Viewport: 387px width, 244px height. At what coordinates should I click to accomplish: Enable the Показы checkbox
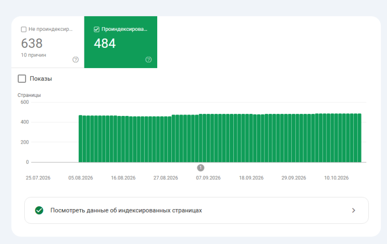(x=22, y=79)
